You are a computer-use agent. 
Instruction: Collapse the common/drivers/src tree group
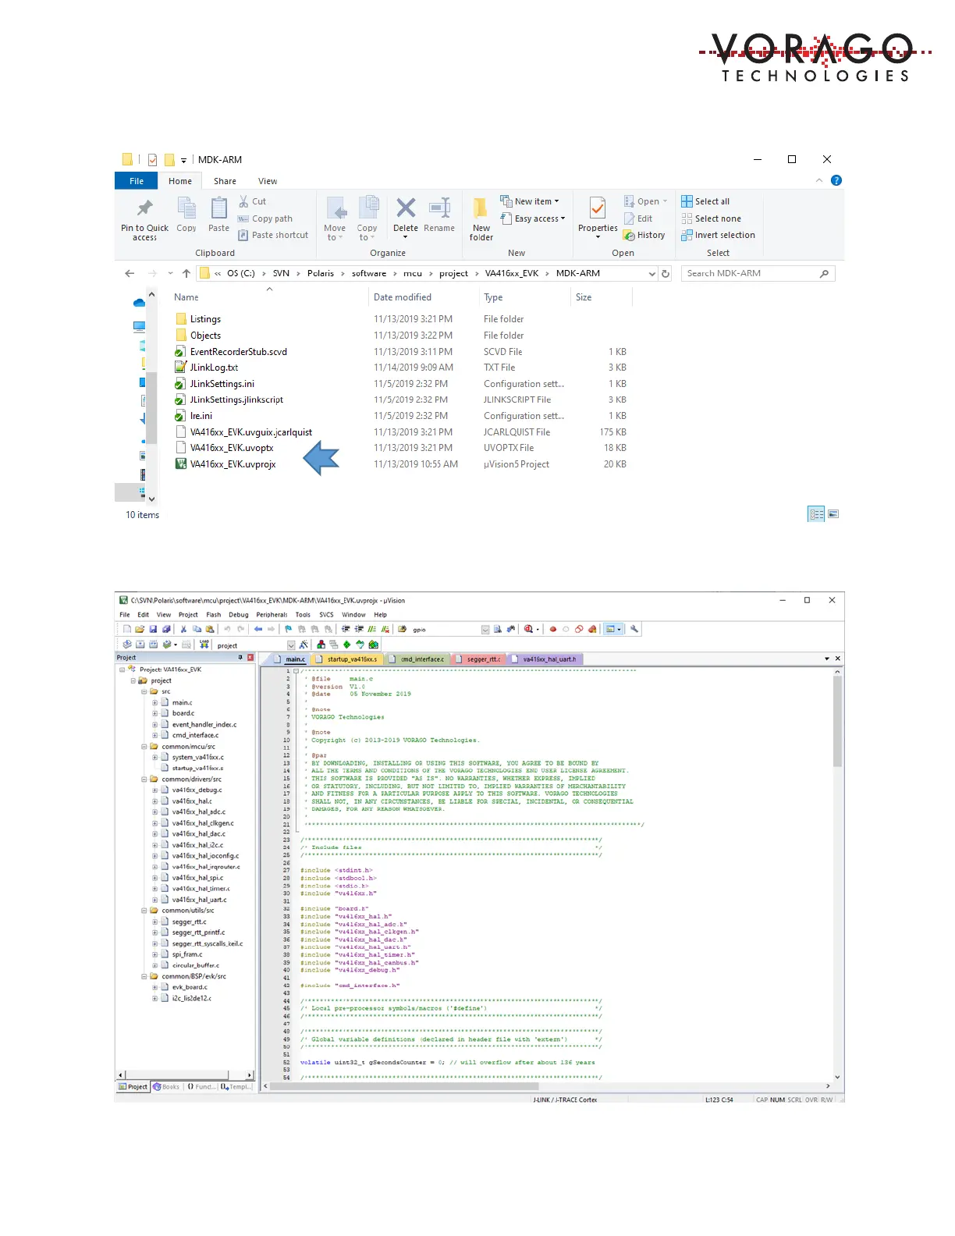(144, 780)
